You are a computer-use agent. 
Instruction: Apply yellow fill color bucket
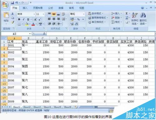(x=27, y=24)
